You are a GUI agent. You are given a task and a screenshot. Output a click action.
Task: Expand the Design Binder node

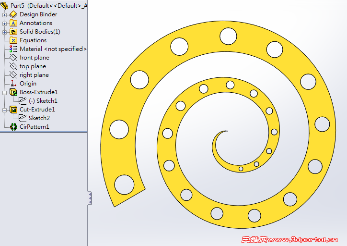tap(4, 15)
